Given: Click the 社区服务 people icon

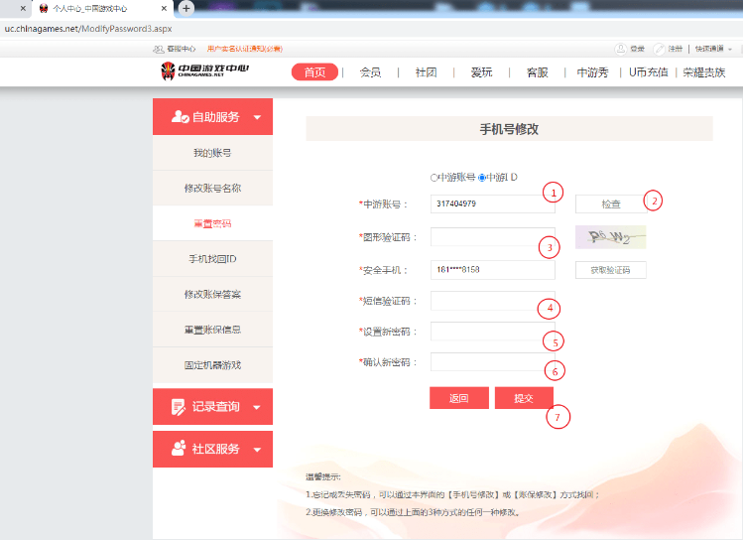Looking at the screenshot, I should click(x=179, y=449).
